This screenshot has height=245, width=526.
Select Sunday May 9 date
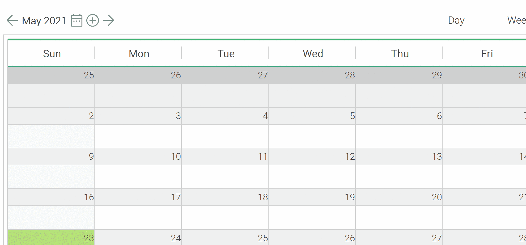coord(91,157)
